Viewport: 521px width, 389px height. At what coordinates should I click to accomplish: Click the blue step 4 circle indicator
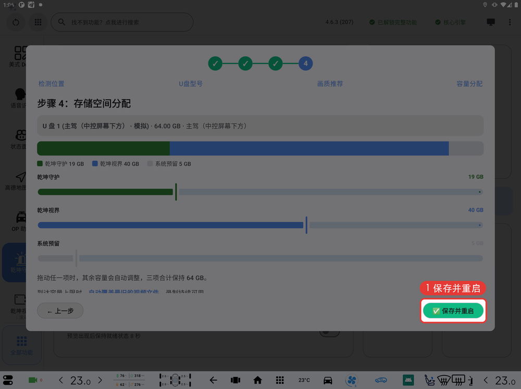pyautogui.click(x=306, y=63)
